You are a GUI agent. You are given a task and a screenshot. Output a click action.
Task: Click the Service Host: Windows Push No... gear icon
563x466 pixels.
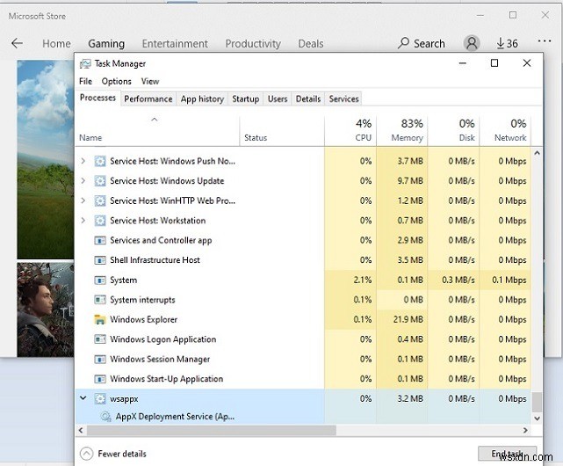[100, 161]
